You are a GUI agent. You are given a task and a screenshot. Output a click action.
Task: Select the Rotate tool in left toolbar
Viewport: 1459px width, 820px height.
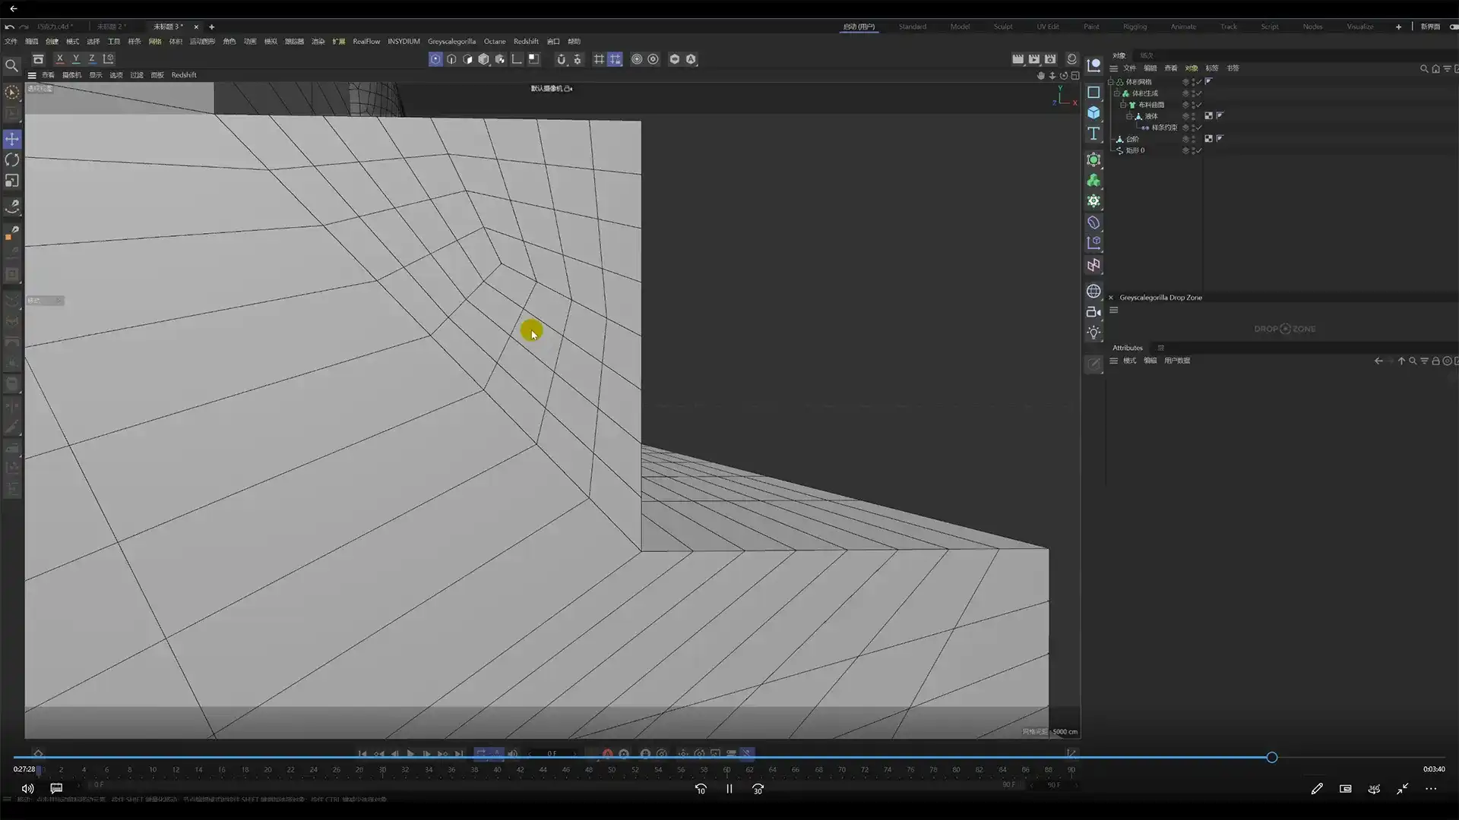point(12,160)
